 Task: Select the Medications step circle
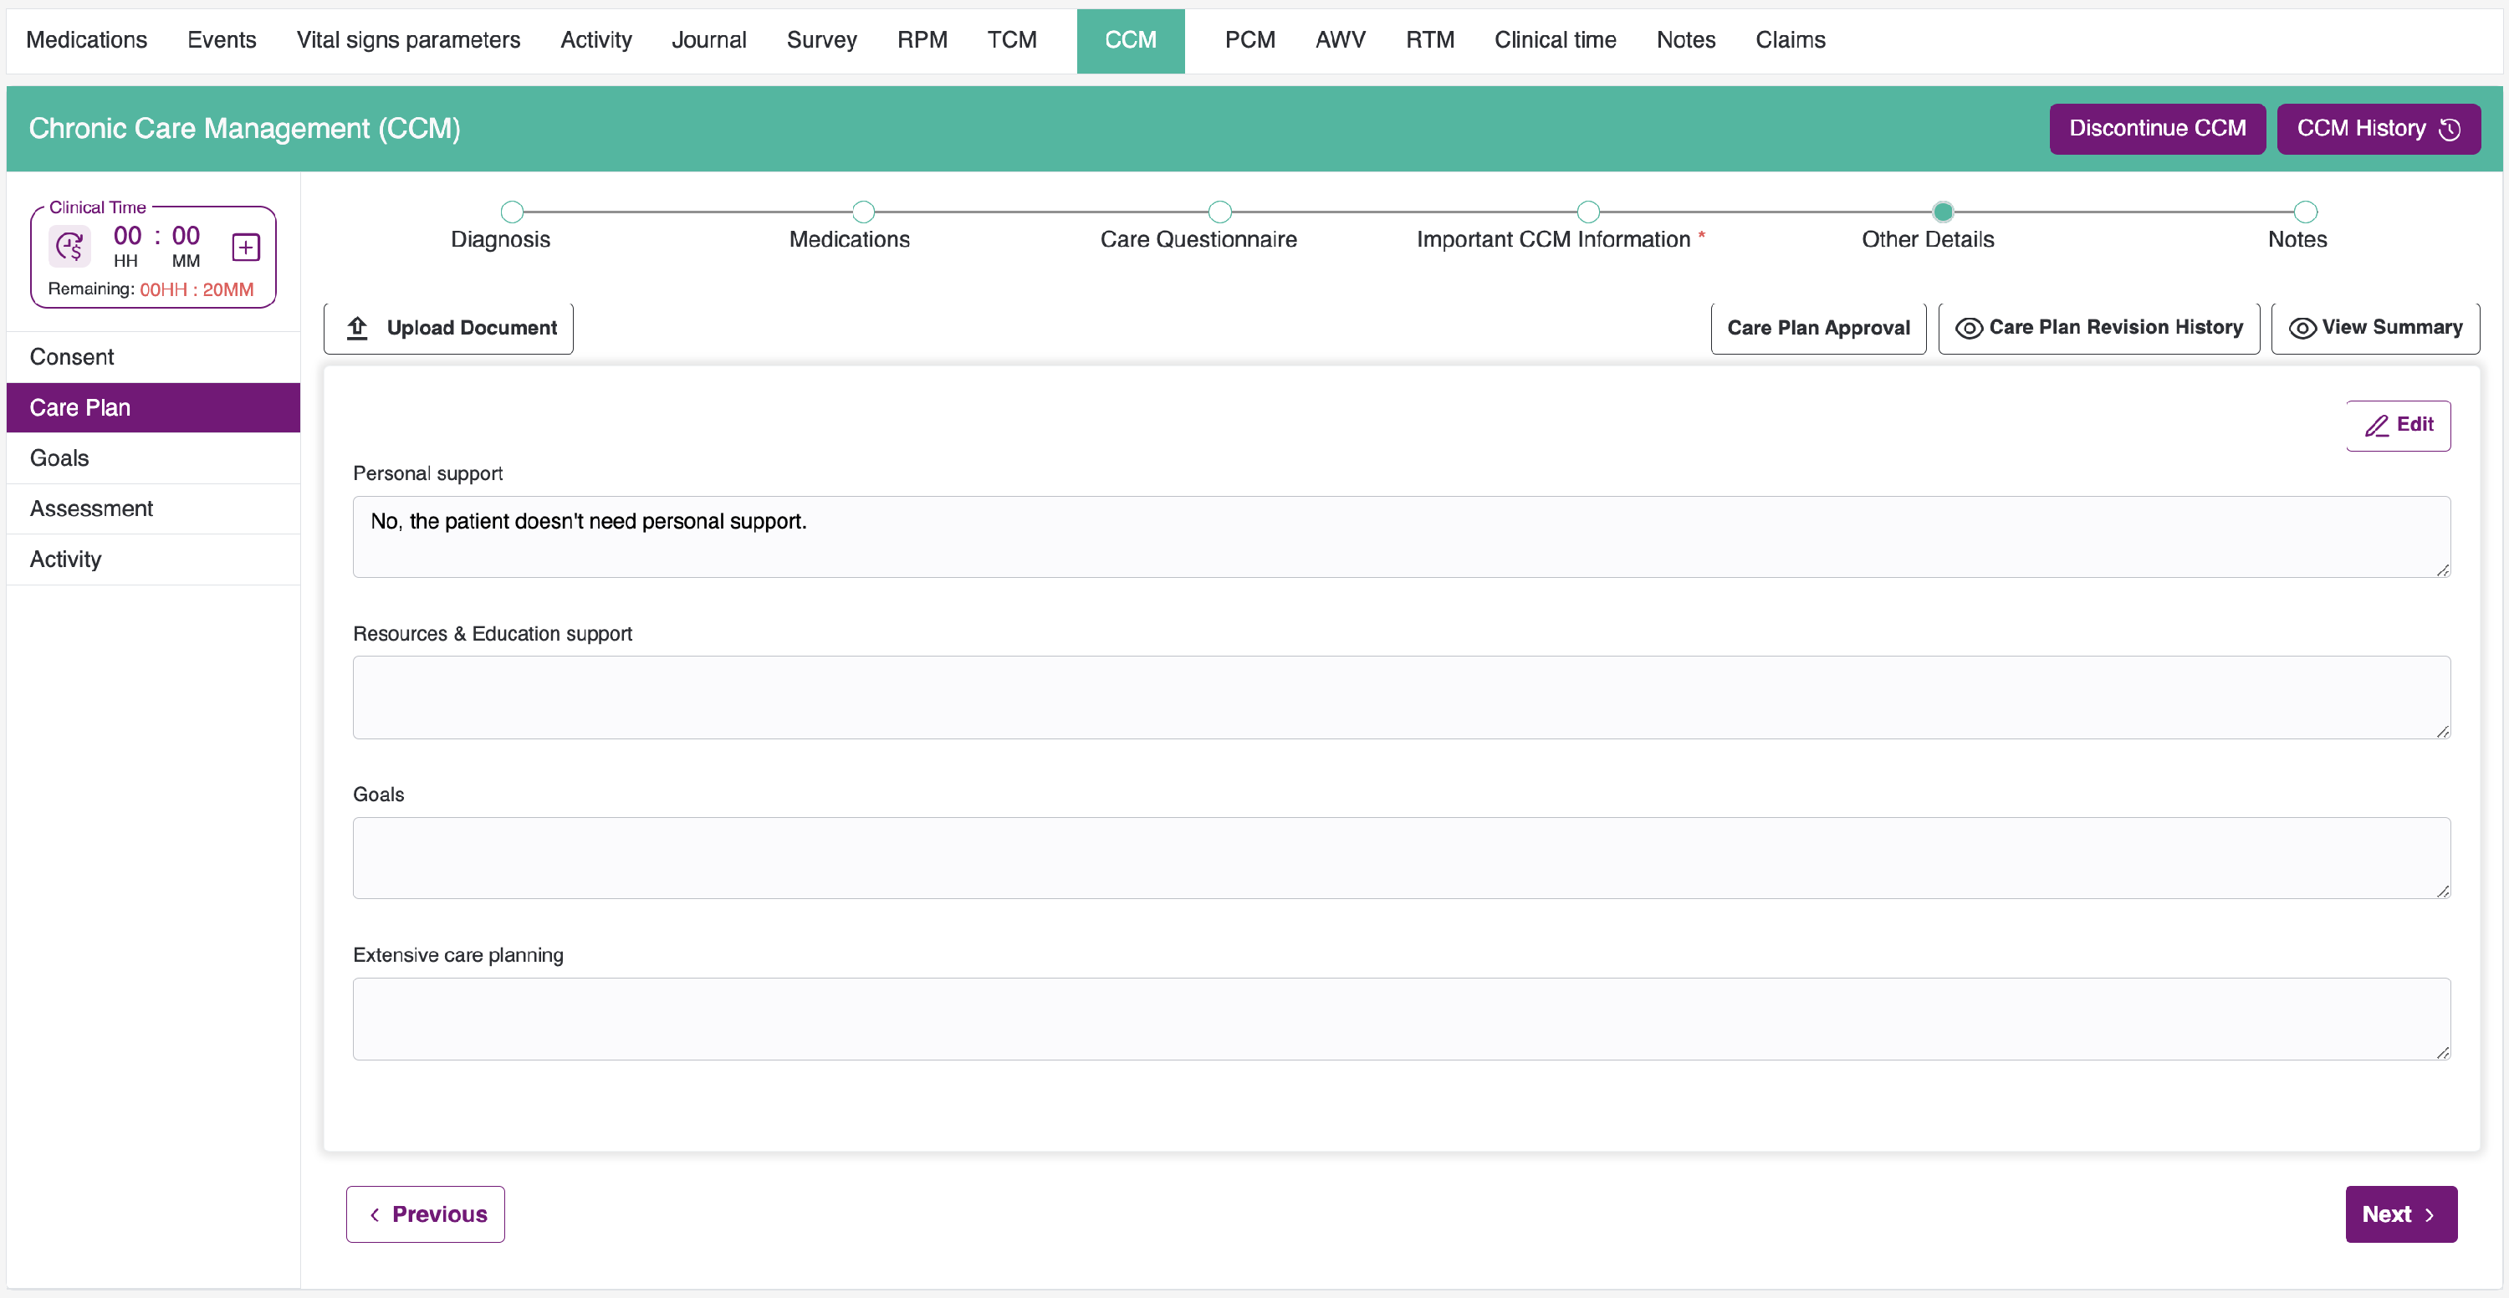pos(863,212)
